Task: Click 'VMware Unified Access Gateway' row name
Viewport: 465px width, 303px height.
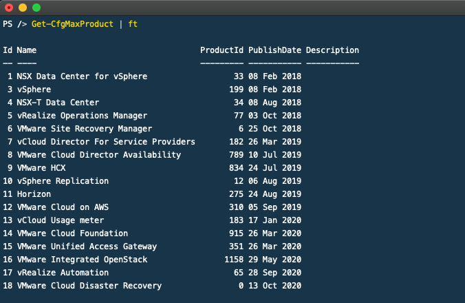Action: 87,247
